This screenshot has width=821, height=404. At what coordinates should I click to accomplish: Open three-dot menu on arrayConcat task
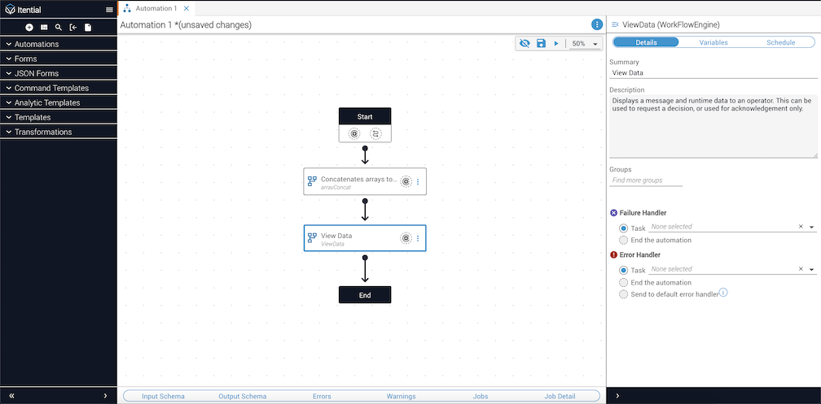tap(418, 181)
